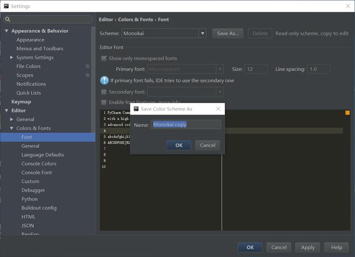Open Keymap settings
The width and height of the screenshot is (355, 257).
[x=21, y=102]
